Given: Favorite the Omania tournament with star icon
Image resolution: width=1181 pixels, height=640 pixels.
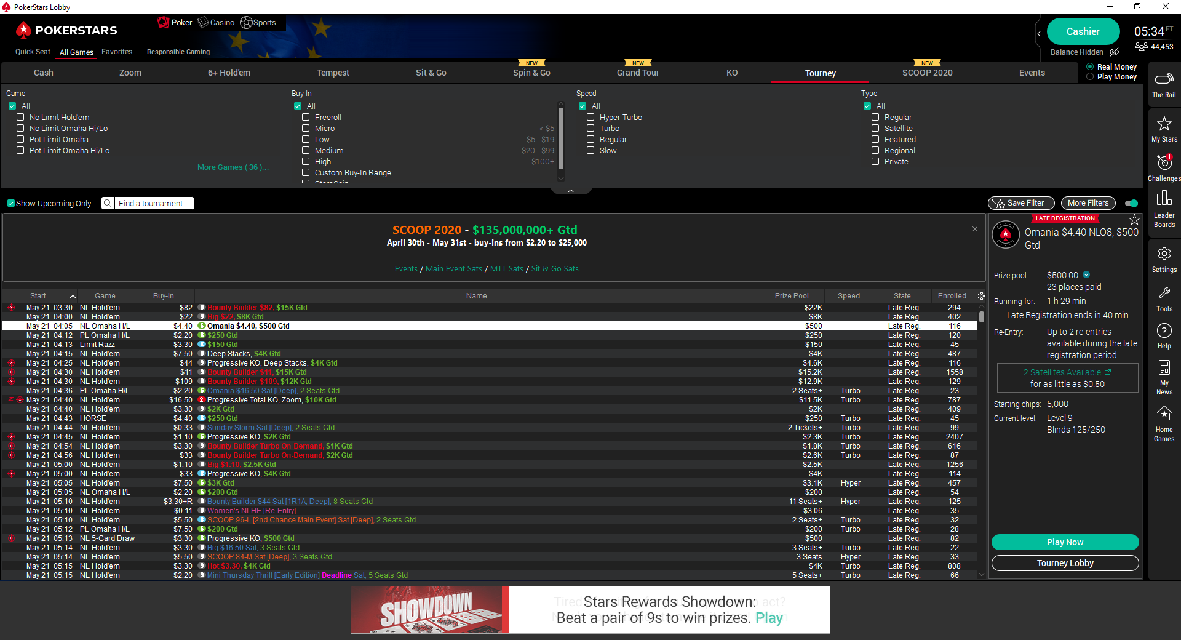Looking at the screenshot, I should click(x=1134, y=220).
